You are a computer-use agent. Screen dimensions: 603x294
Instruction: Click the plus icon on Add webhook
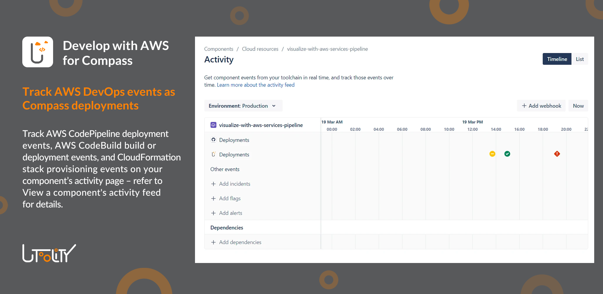tap(524, 106)
